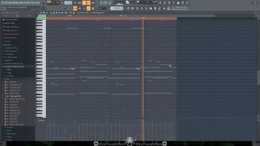Toggle typing keyboard to piano

[x=75, y=8]
